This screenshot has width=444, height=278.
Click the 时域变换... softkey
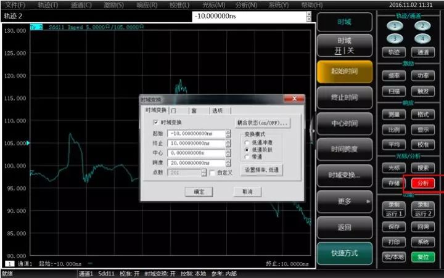(344, 175)
